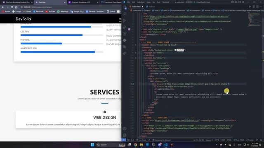
Task: Open File Explorer from taskbar
Action: [141, 145]
